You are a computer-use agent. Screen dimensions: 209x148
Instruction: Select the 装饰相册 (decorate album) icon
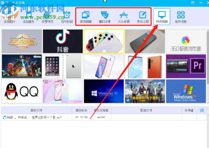tap(86, 15)
